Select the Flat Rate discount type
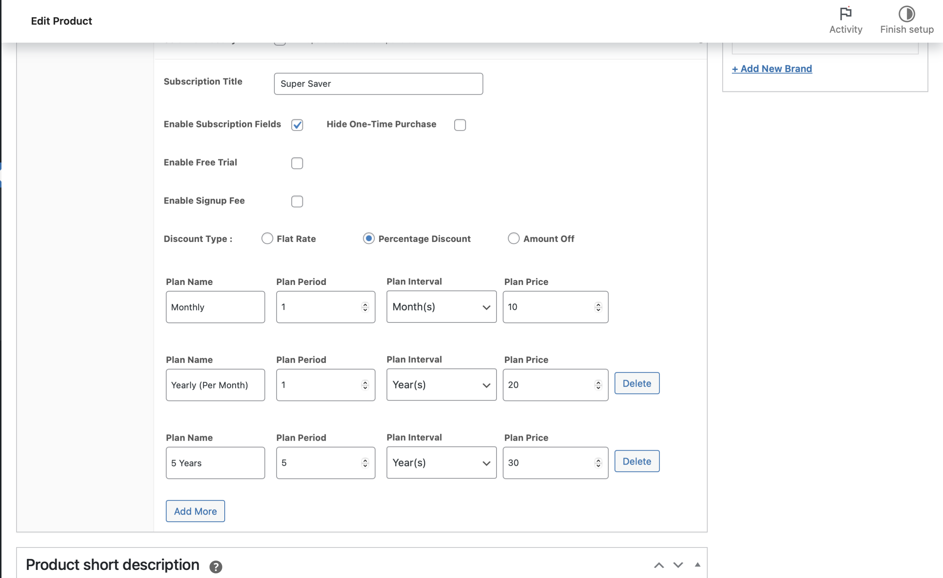Screen dimensions: 943x578 point(267,238)
